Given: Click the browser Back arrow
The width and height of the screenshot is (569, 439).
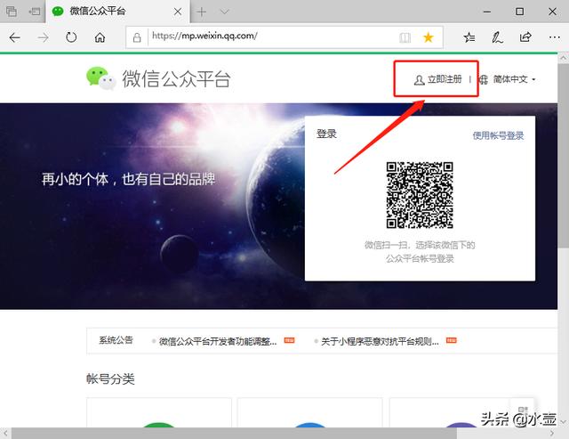Looking at the screenshot, I should (x=14, y=37).
